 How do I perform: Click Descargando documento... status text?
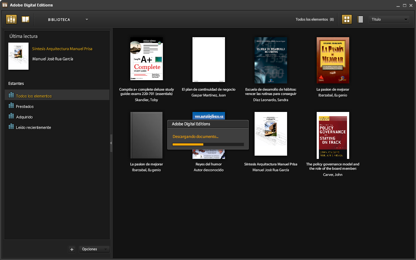coord(195,136)
